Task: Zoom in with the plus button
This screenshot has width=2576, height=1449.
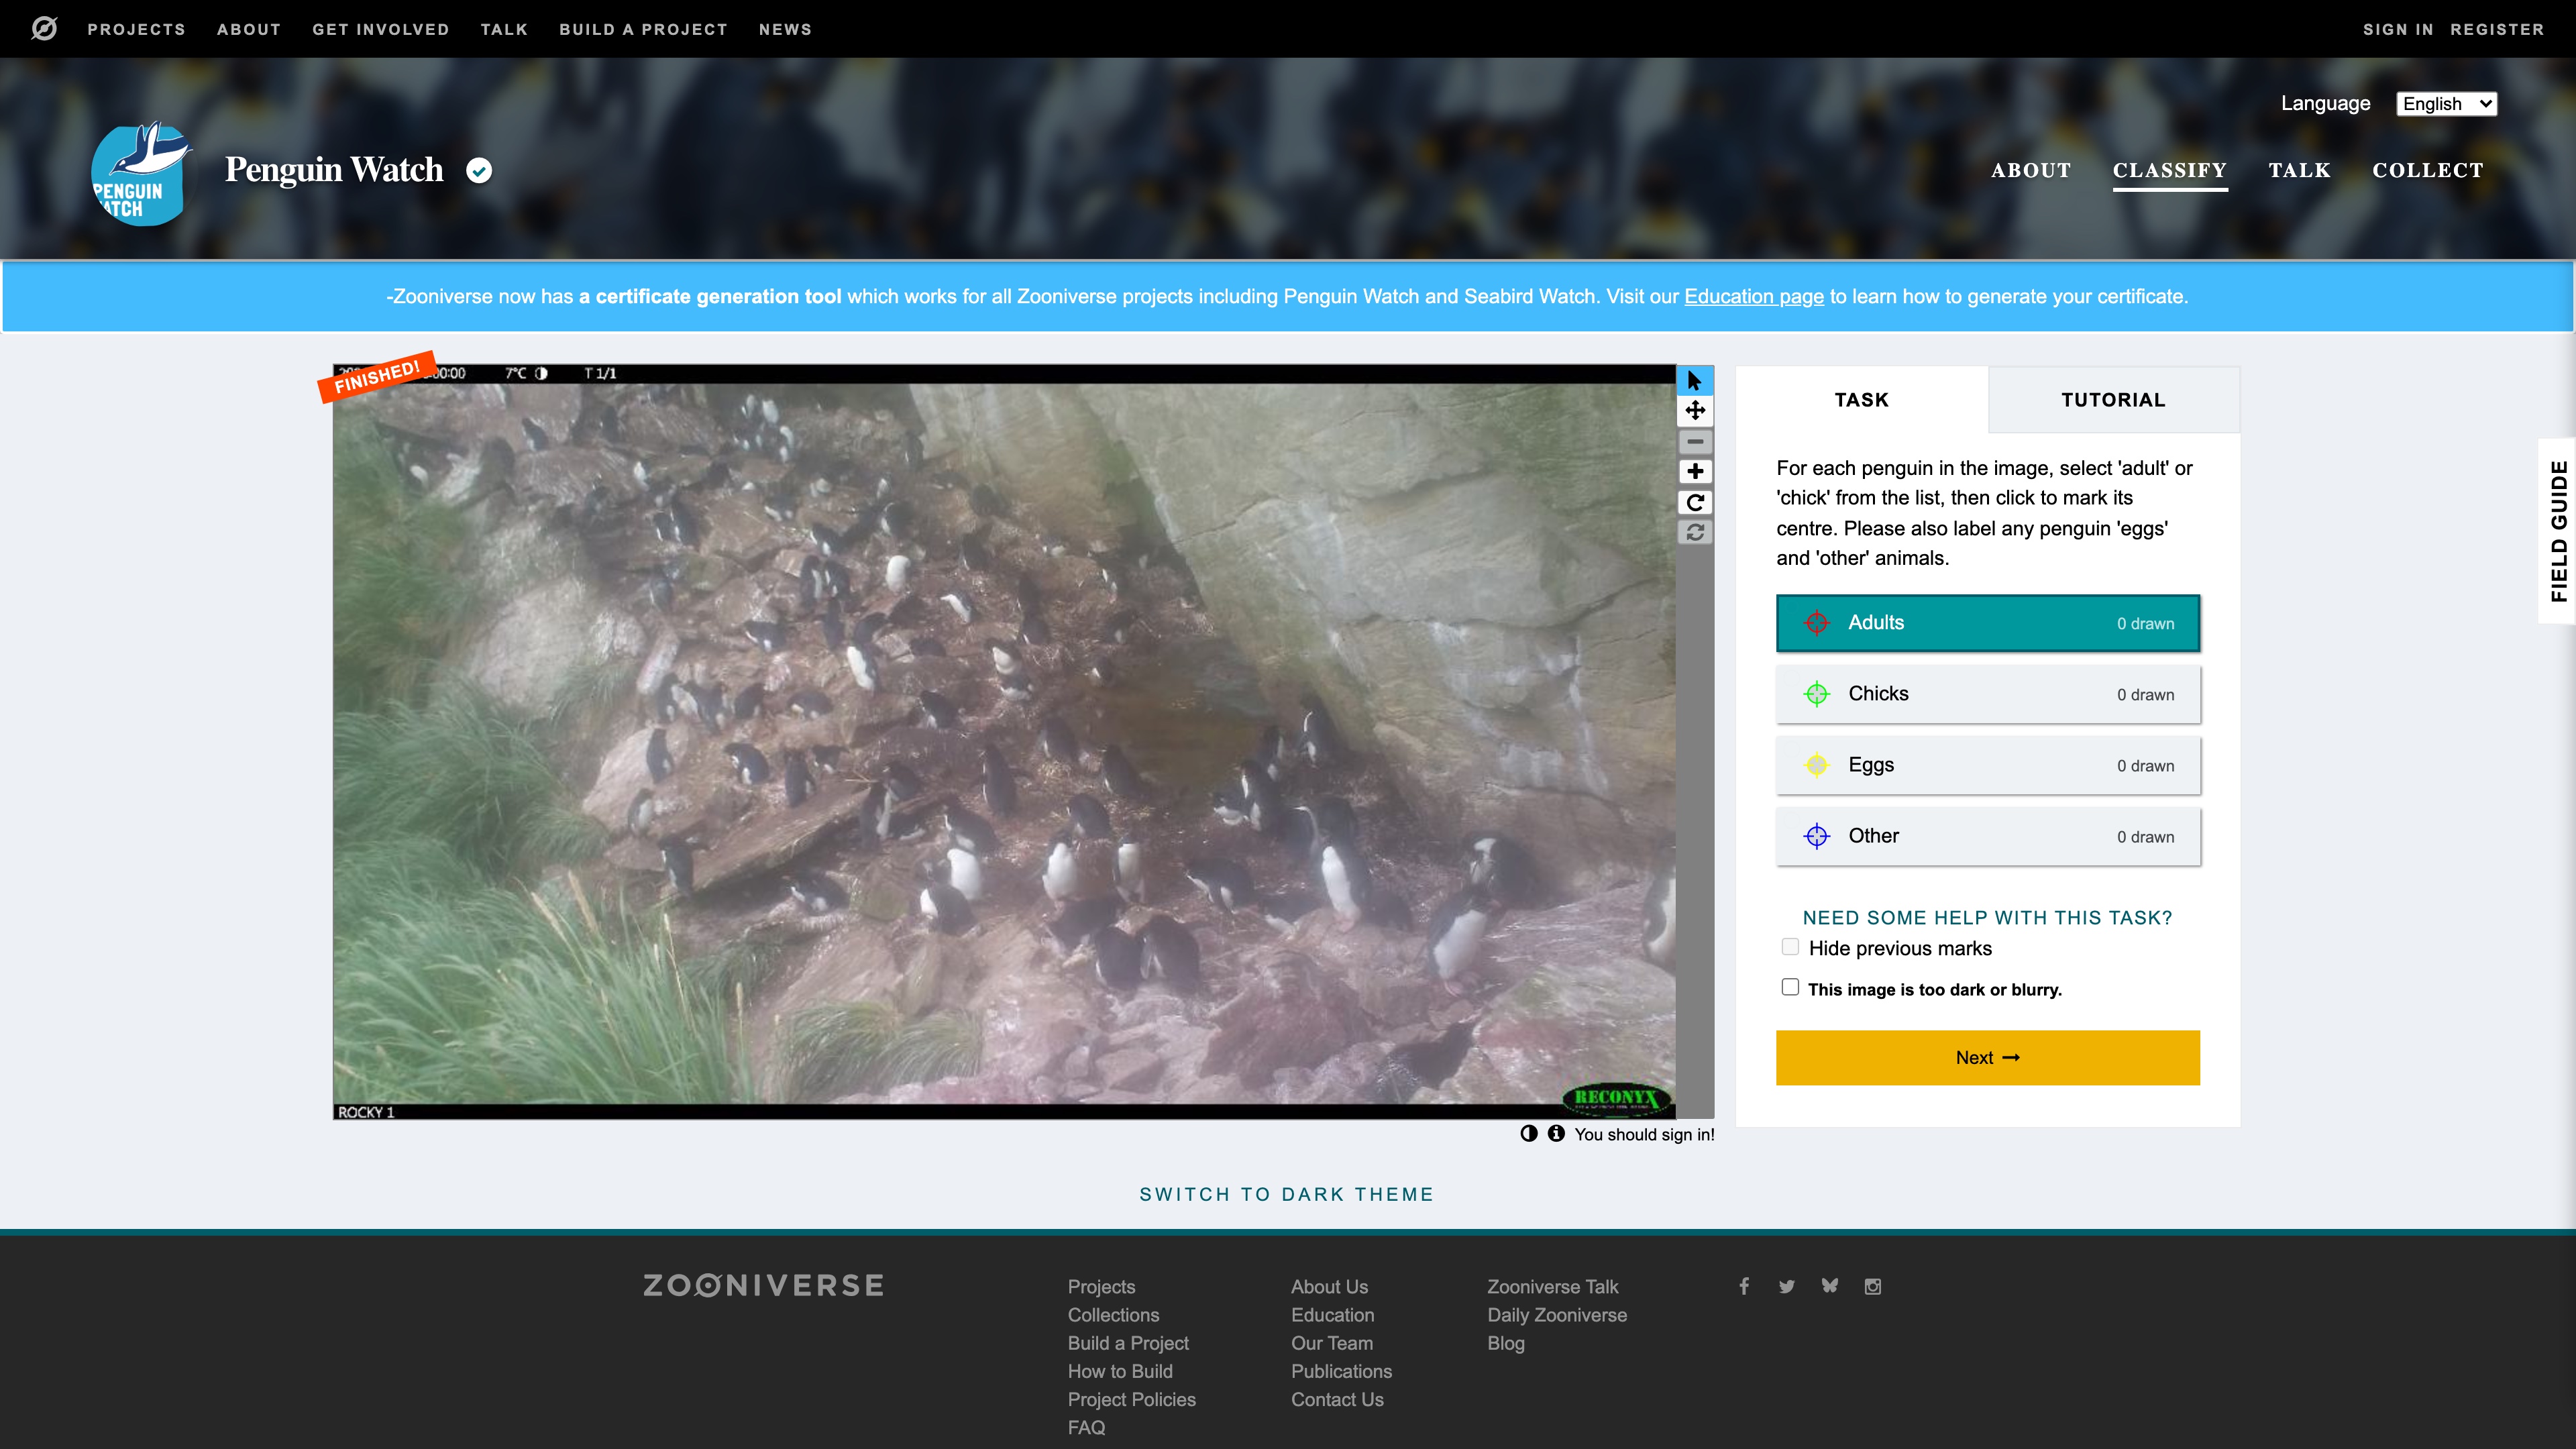Action: click(1694, 472)
